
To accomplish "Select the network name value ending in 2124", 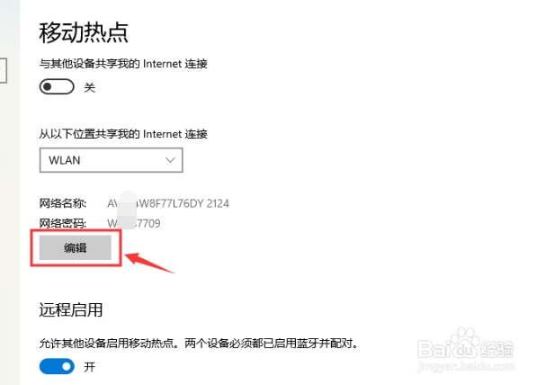I will (x=168, y=203).
